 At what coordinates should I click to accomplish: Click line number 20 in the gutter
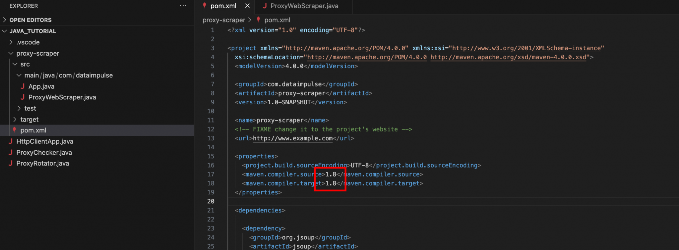(211, 201)
